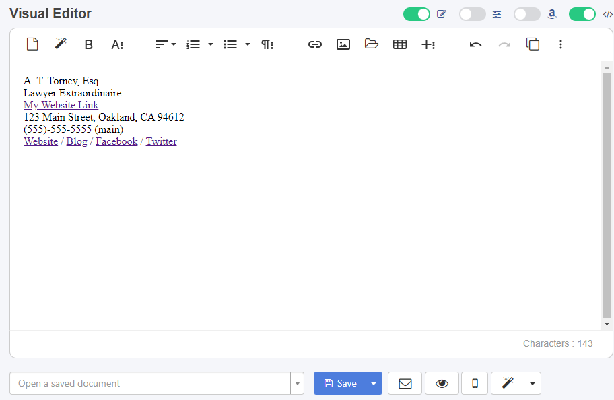Expand the saved documents dropdown arrow
Image resolution: width=614 pixels, height=400 pixels.
[x=297, y=382]
